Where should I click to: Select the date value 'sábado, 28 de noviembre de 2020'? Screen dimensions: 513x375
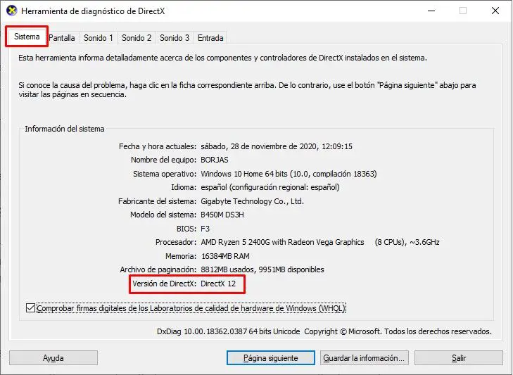point(259,146)
